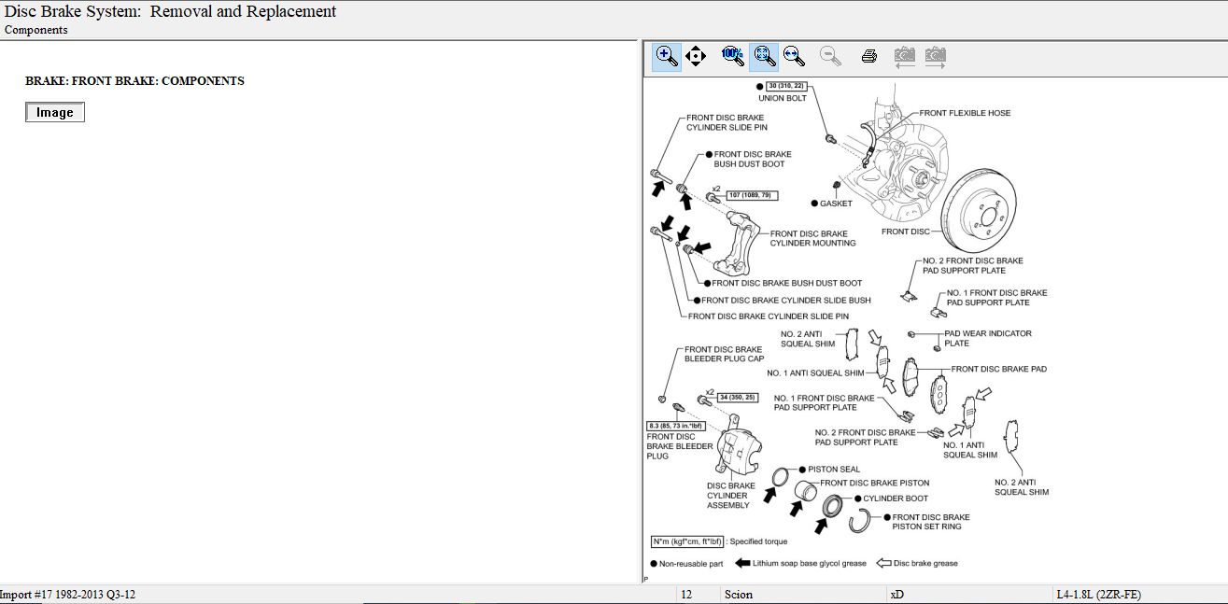Click the UNION BOLT label
The width and height of the screenshot is (1228, 604).
[783, 98]
